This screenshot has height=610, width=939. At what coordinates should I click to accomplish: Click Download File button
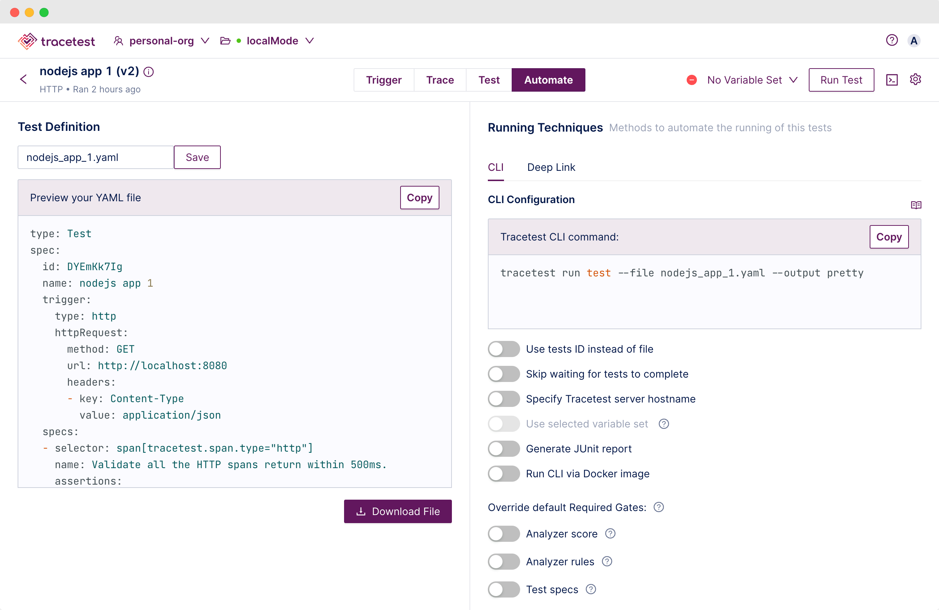398,511
